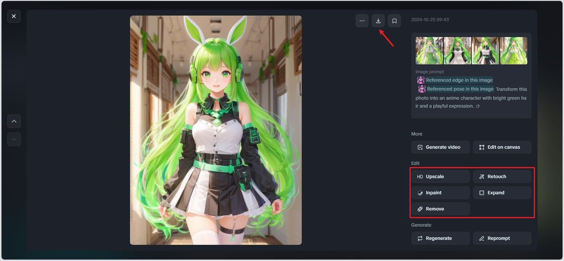Click the timestamp 2024-10-25 09:43
564x261 pixels.
(x=430, y=20)
